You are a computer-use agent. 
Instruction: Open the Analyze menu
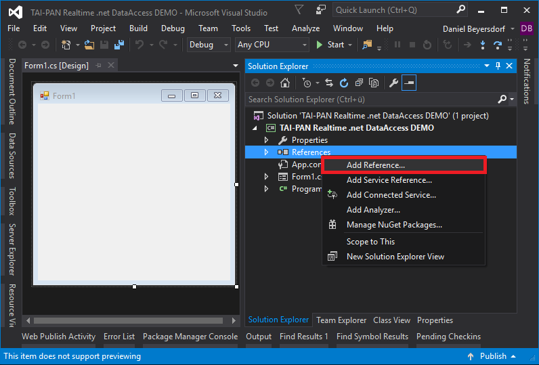[x=305, y=28]
